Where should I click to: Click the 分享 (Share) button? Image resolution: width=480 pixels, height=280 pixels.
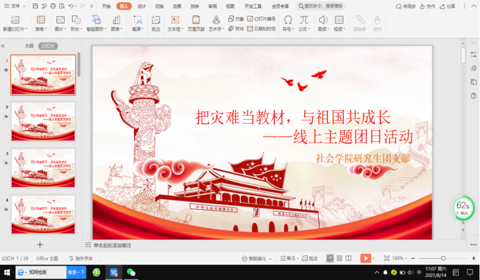pos(447,6)
